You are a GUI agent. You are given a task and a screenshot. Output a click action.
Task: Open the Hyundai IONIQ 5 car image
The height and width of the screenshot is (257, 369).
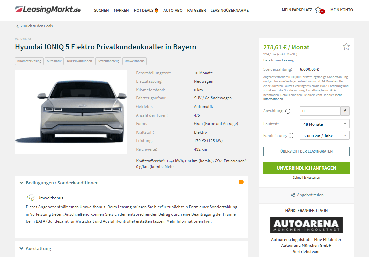point(71,112)
